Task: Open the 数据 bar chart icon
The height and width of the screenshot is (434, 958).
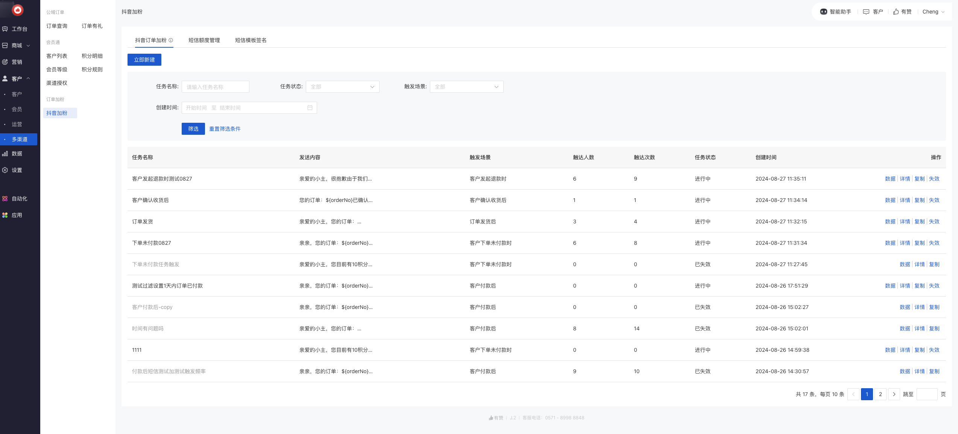Action: pos(5,154)
